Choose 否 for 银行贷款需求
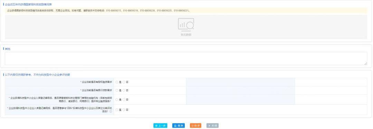The image size is (373, 129). coord(124,91)
